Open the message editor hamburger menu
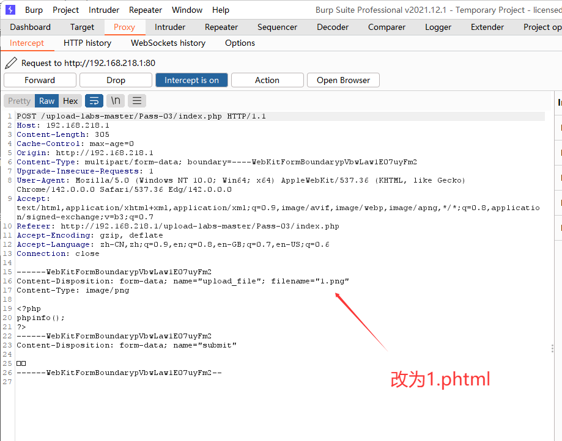Viewport: 562px width, 441px height. tap(137, 101)
